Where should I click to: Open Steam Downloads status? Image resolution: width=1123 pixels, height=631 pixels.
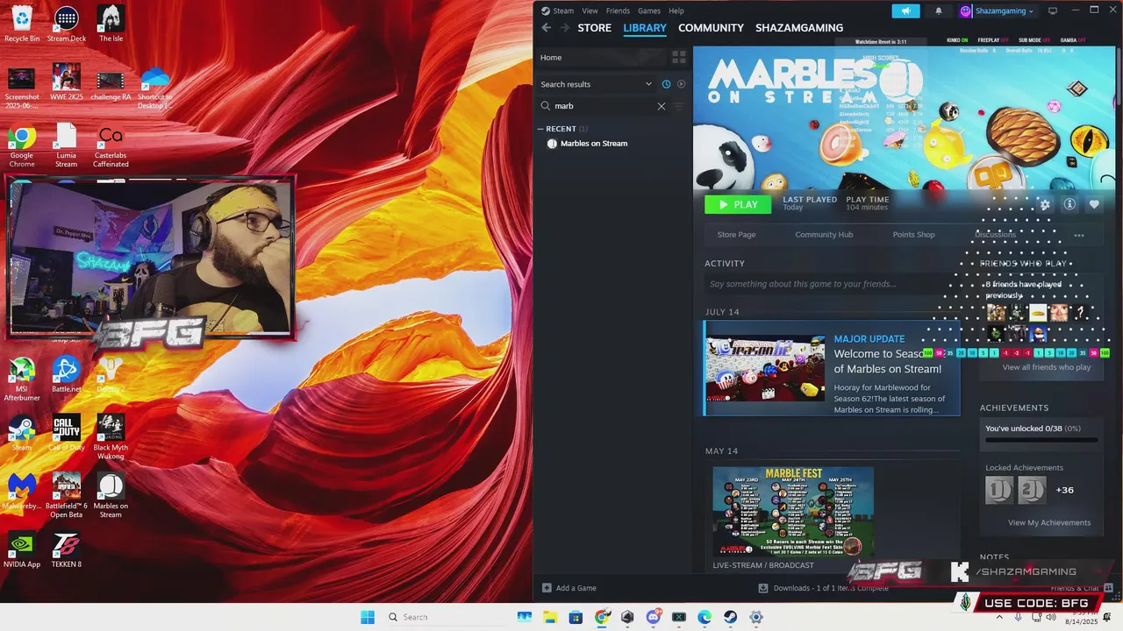pyautogui.click(x=825, y=588)
